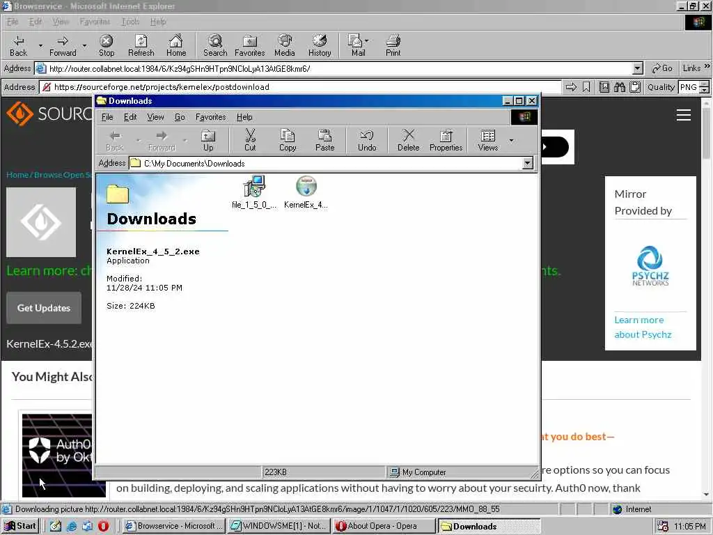Open the Internet Explorer address dropdown
The image size is (713, 535).
[x=638, y=69]
